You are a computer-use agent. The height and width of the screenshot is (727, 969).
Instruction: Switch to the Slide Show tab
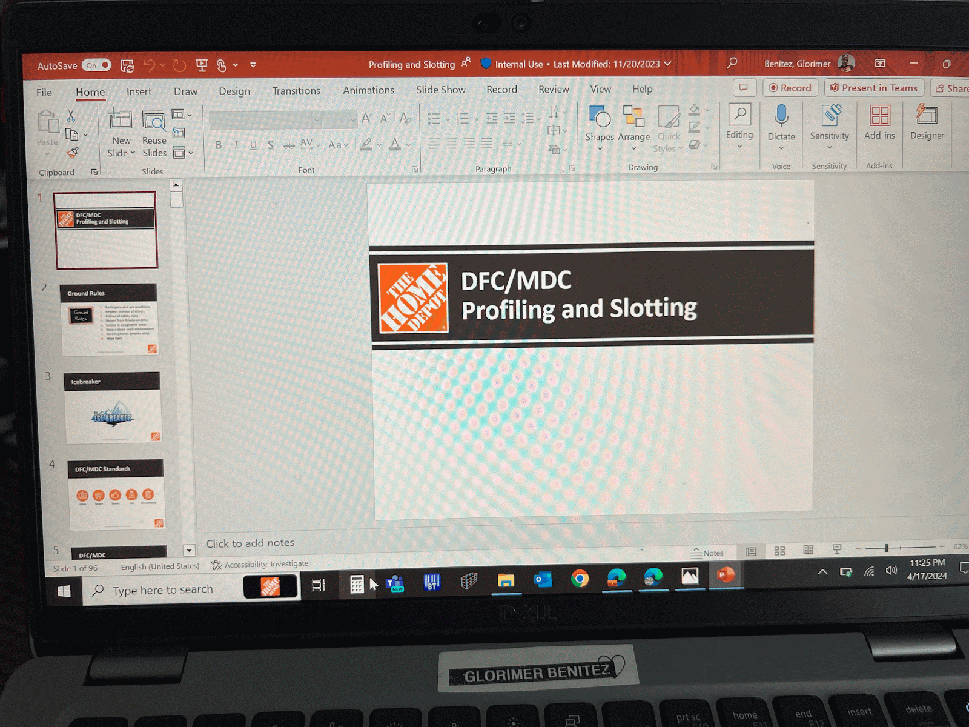point(440,90)
